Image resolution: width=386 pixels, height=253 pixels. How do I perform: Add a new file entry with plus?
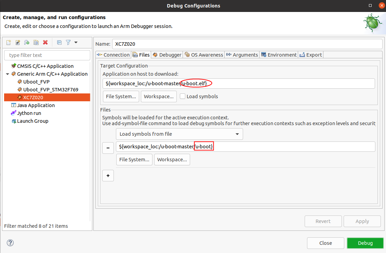pyautogui.click(x=108, y=176)
